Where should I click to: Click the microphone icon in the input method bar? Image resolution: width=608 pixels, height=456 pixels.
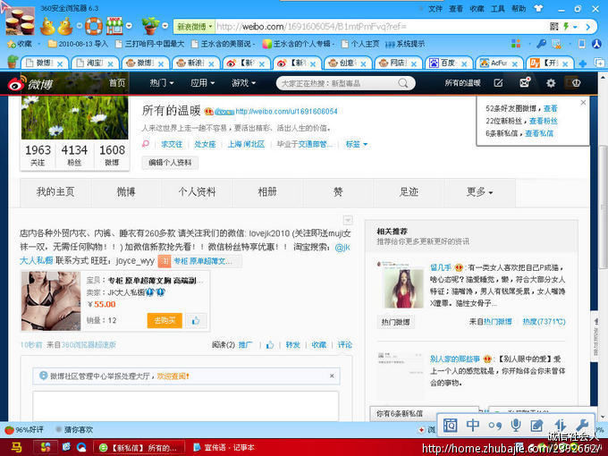[515, 425]
